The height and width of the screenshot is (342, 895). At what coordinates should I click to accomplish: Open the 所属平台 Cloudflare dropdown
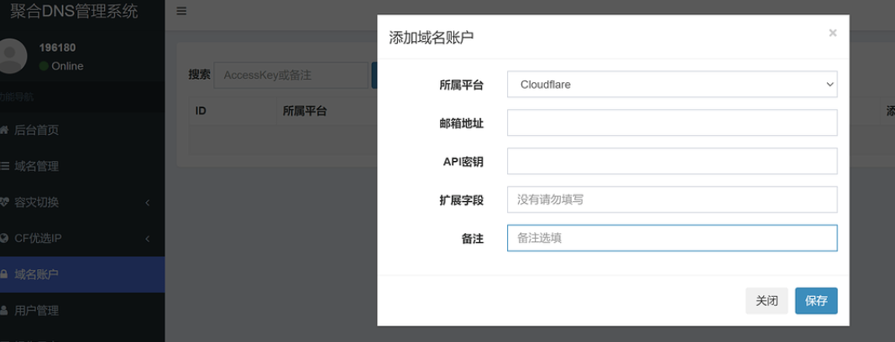pyautogui.click(x=672, y=85)
